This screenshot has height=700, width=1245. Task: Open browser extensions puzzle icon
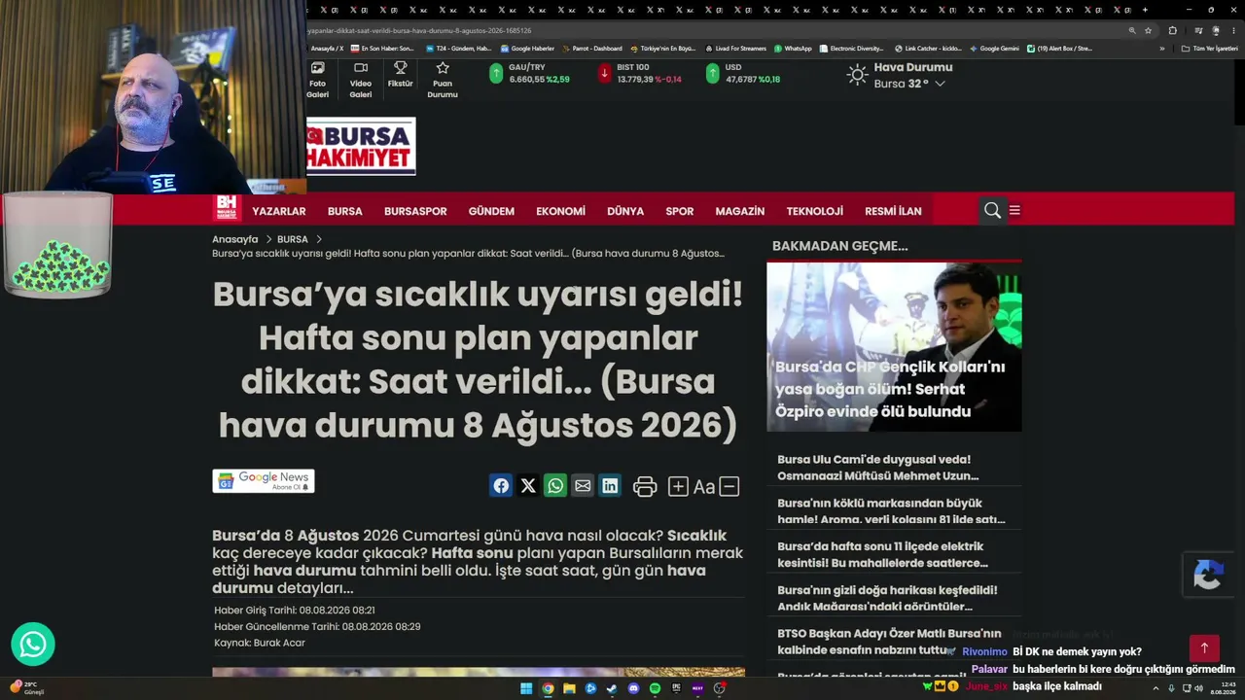click(1172, 31)
